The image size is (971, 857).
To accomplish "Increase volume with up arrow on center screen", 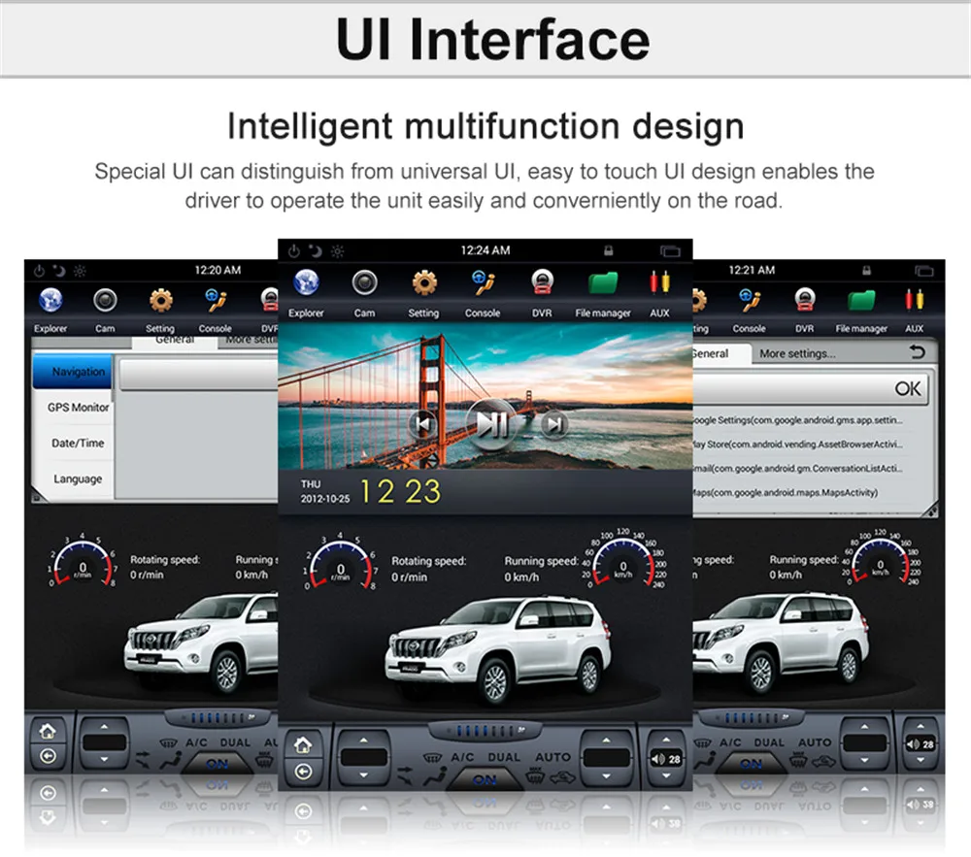I will [x=666, y=741].
